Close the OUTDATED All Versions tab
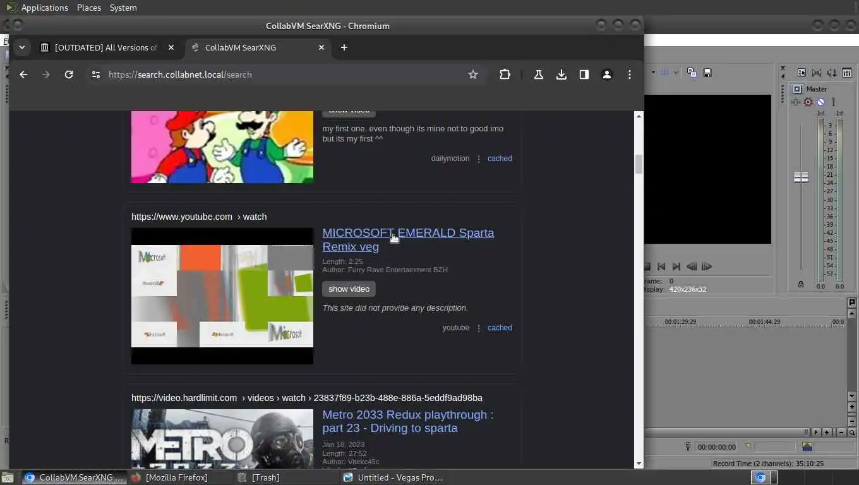 click(171, 47)
